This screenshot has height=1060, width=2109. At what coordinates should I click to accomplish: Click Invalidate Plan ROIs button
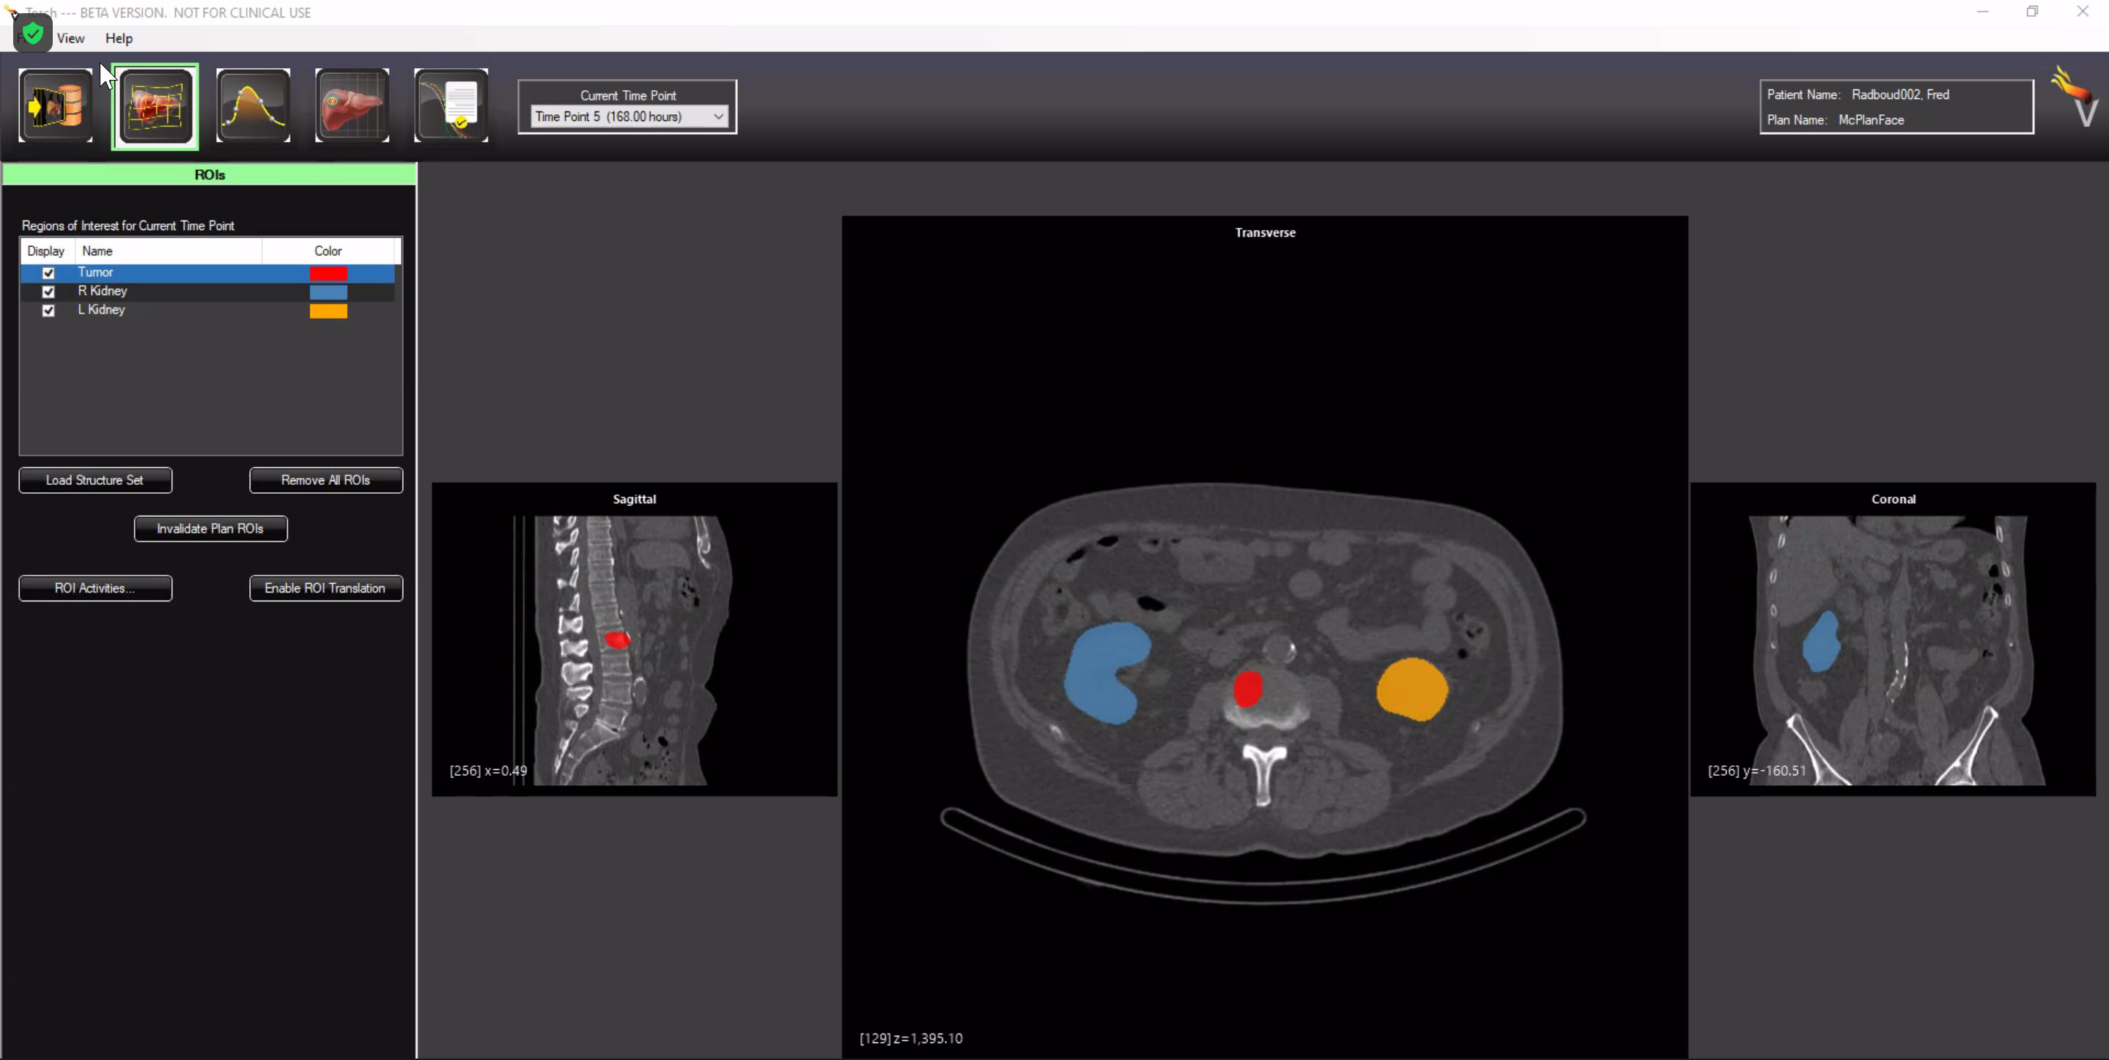coord(210,529)
